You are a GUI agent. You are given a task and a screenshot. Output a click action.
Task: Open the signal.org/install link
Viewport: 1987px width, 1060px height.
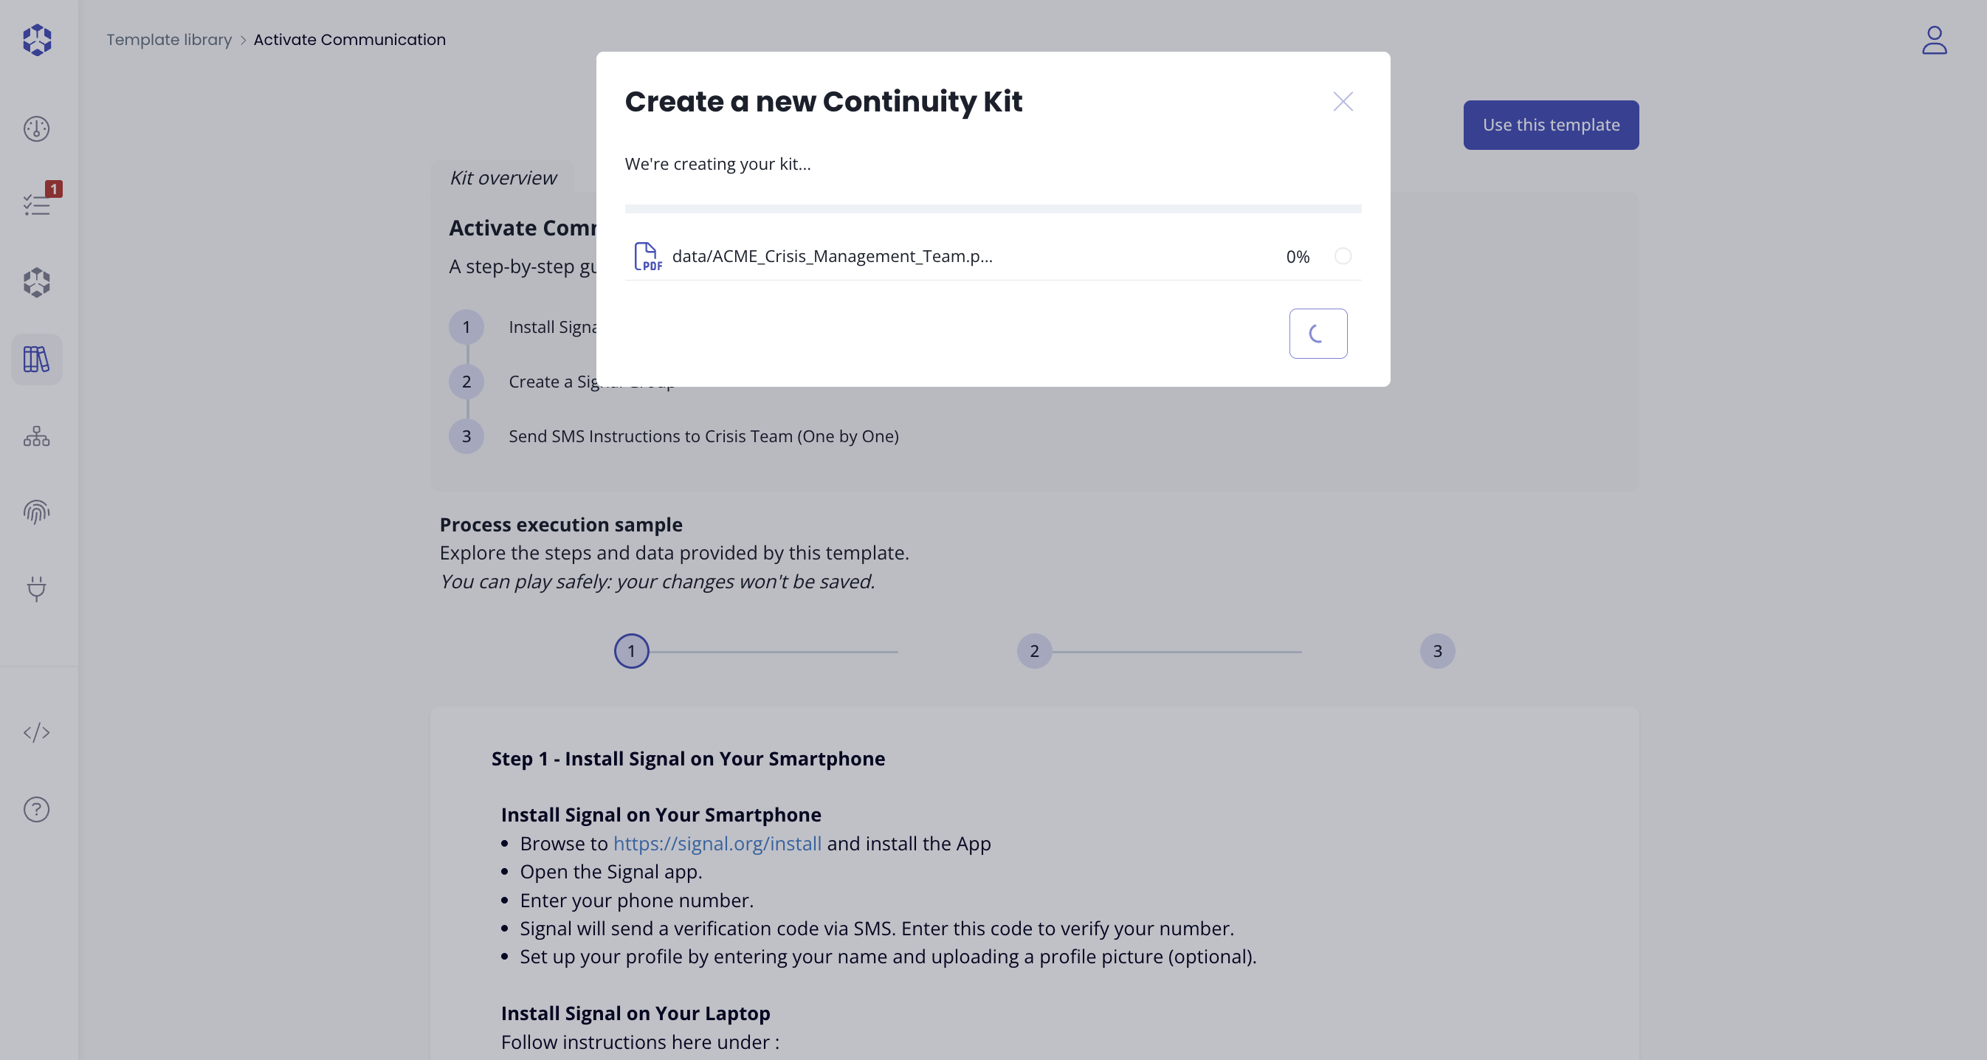(x=717, y=843)
